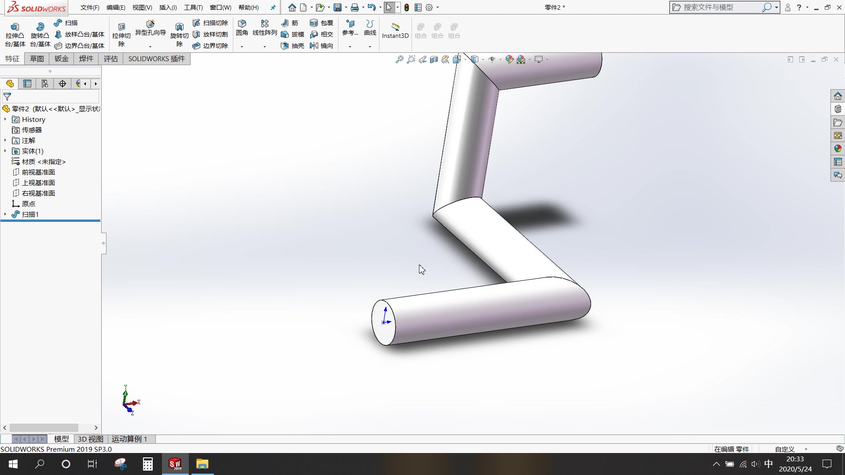This screenshot has height=475, width=845.
Task: Switch to the 焊件 ribbon tab
Action: [x=86, y=58]
